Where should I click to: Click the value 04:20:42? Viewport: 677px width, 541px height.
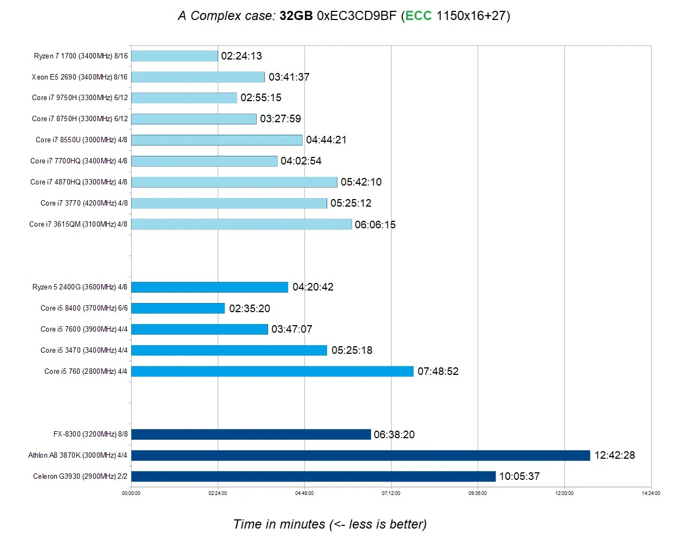(313, 287)
